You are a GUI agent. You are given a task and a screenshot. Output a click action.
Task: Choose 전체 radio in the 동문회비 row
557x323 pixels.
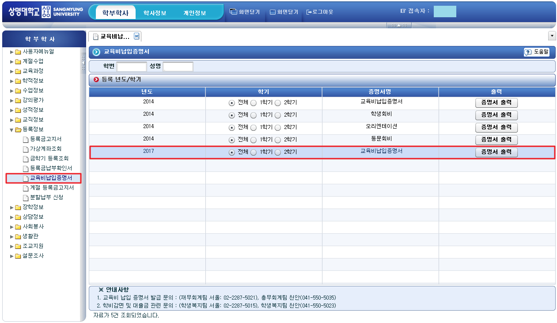pyautogui.click(x=231, y=140)
